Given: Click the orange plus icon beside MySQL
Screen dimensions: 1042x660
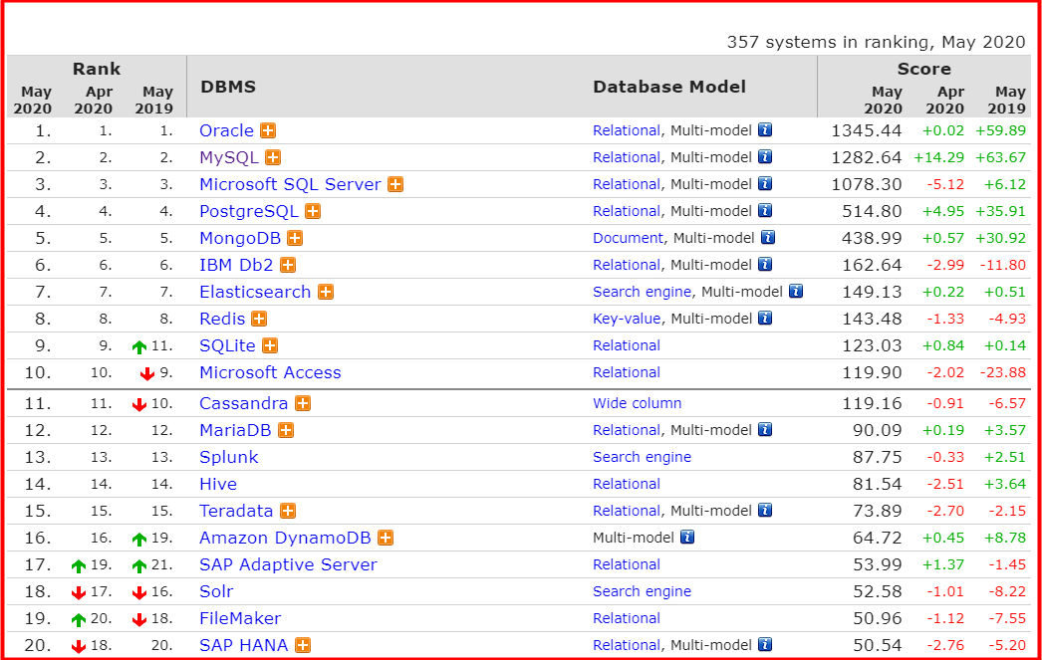Looking at the screenshot, I should (x=273, y=157).
